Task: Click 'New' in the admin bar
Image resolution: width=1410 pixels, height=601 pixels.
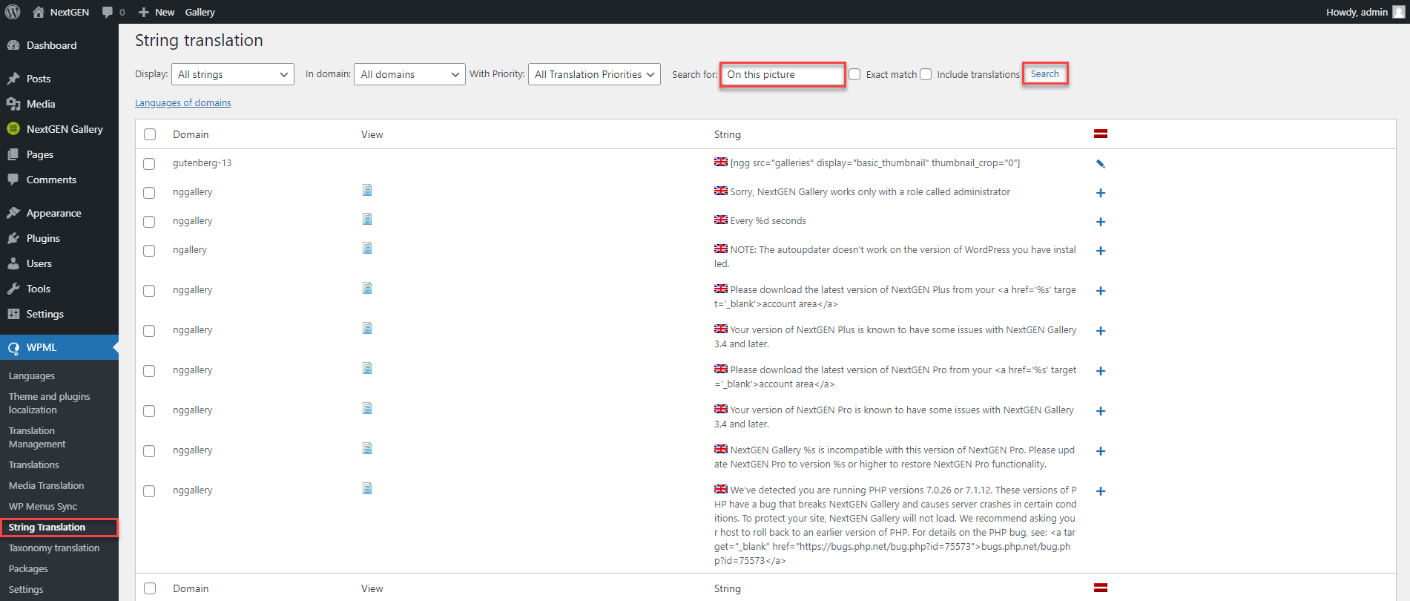Action: coord(157,12)
